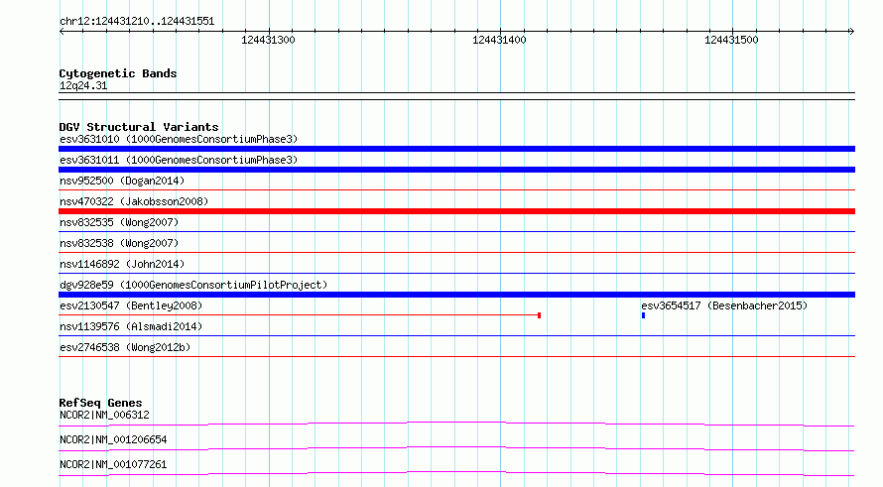The width and height of the screenshot is (883, 487).
Task: Open variant nsv952500 (Dogan2014)
Action: [x=122, y=181]
